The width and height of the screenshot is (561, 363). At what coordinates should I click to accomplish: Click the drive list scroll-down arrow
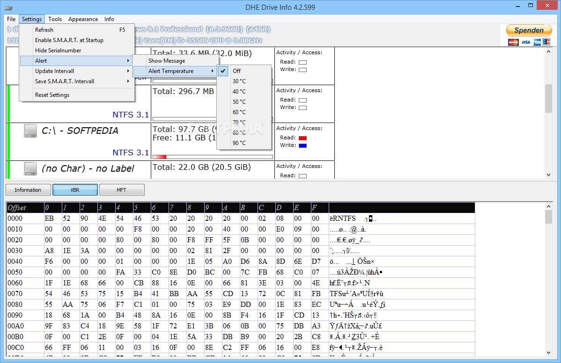[548, 174]
